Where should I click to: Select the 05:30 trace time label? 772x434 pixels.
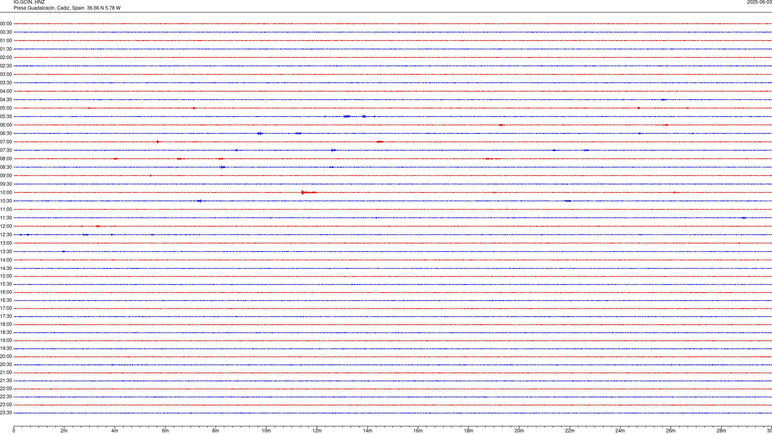6,117
